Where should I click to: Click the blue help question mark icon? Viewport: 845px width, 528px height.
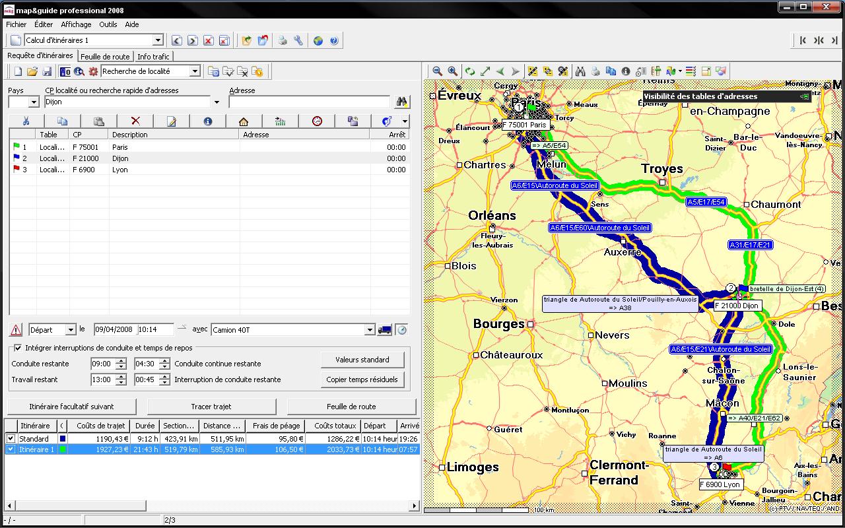coord(334,40)
